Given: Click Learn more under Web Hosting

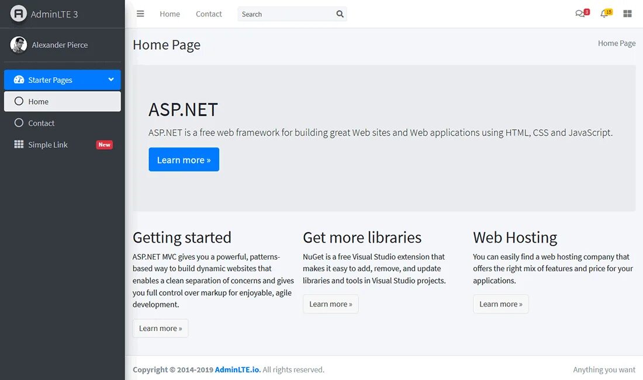Looking at the screenshot, I should [501, 304].
